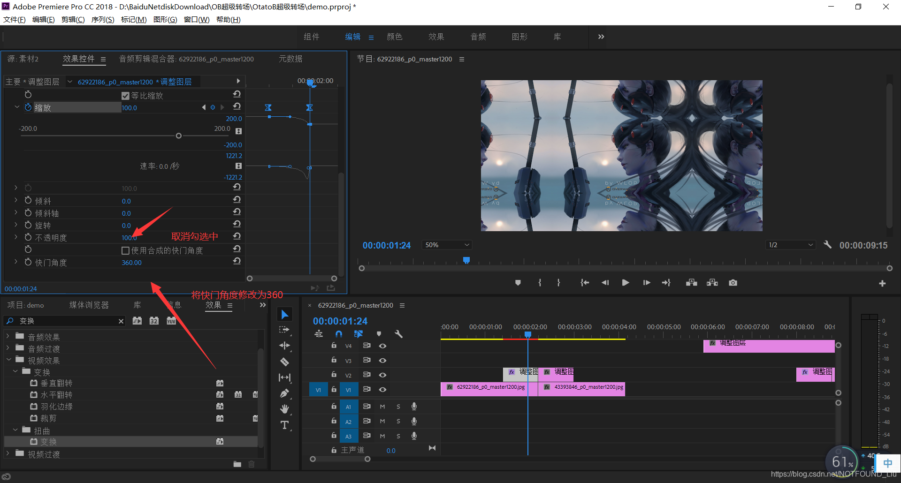901x483 pixels.
Task: Select the Hand tool
Action: [284, 409]
